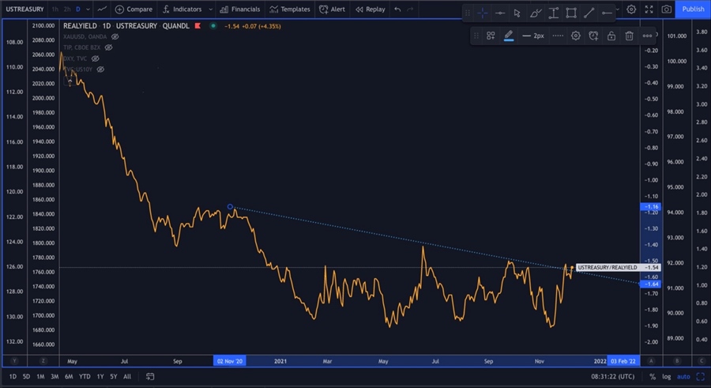Delete drawing with the trash icon
Screen dimensions: 711x388
pyautogui.click(x=629, y=36)
